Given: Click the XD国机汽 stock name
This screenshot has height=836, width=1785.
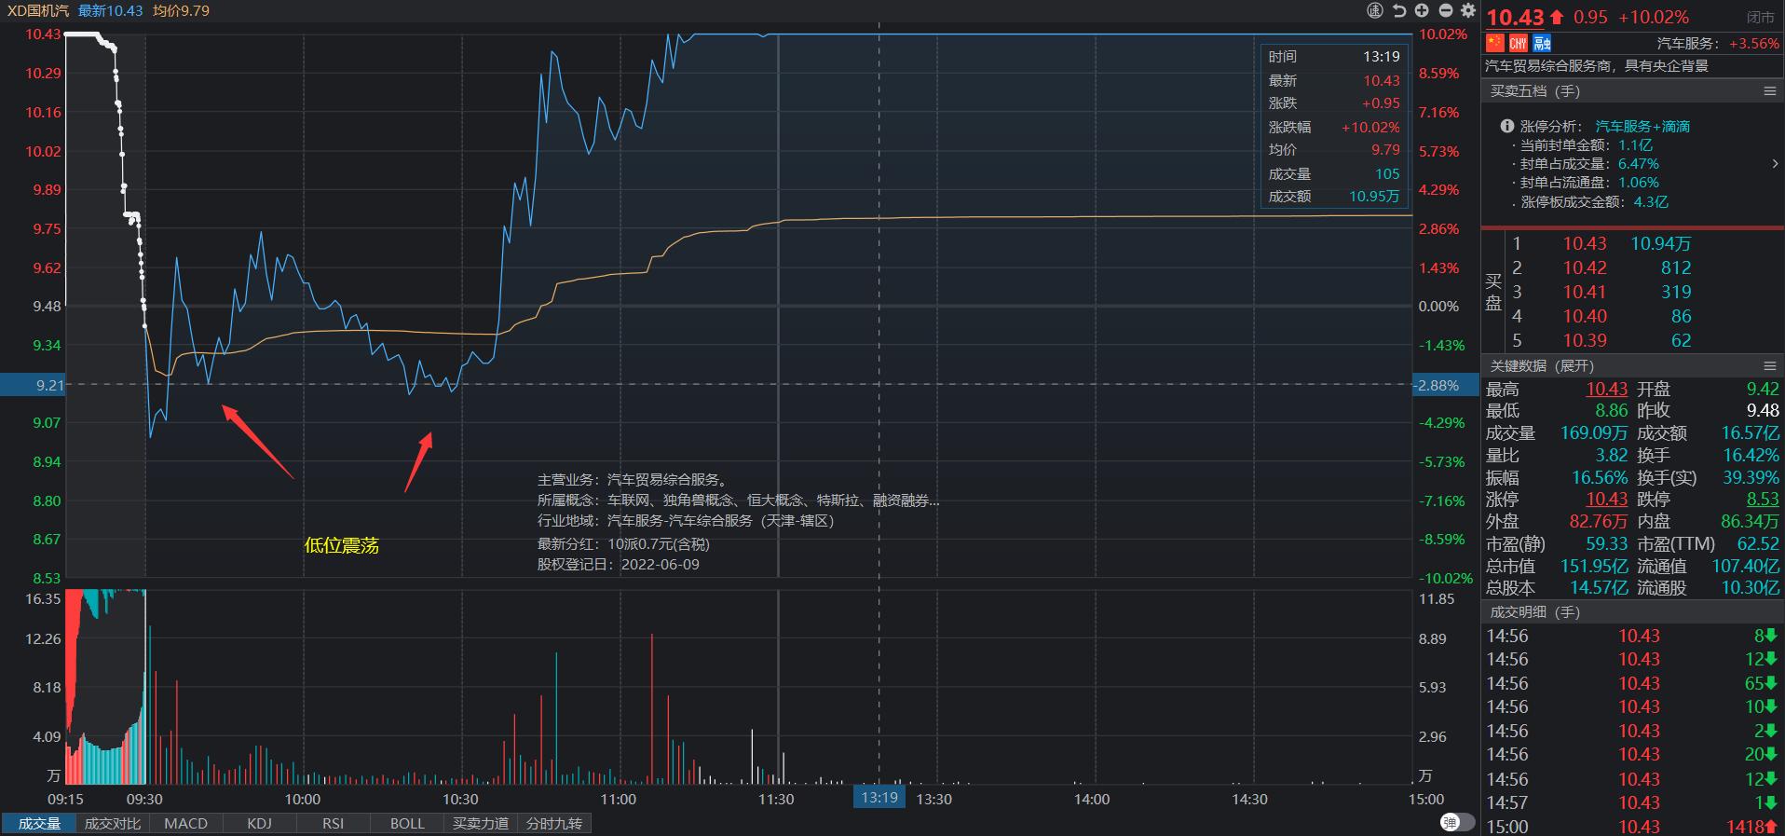Looking at the screenshot, I should coord(38,10).
